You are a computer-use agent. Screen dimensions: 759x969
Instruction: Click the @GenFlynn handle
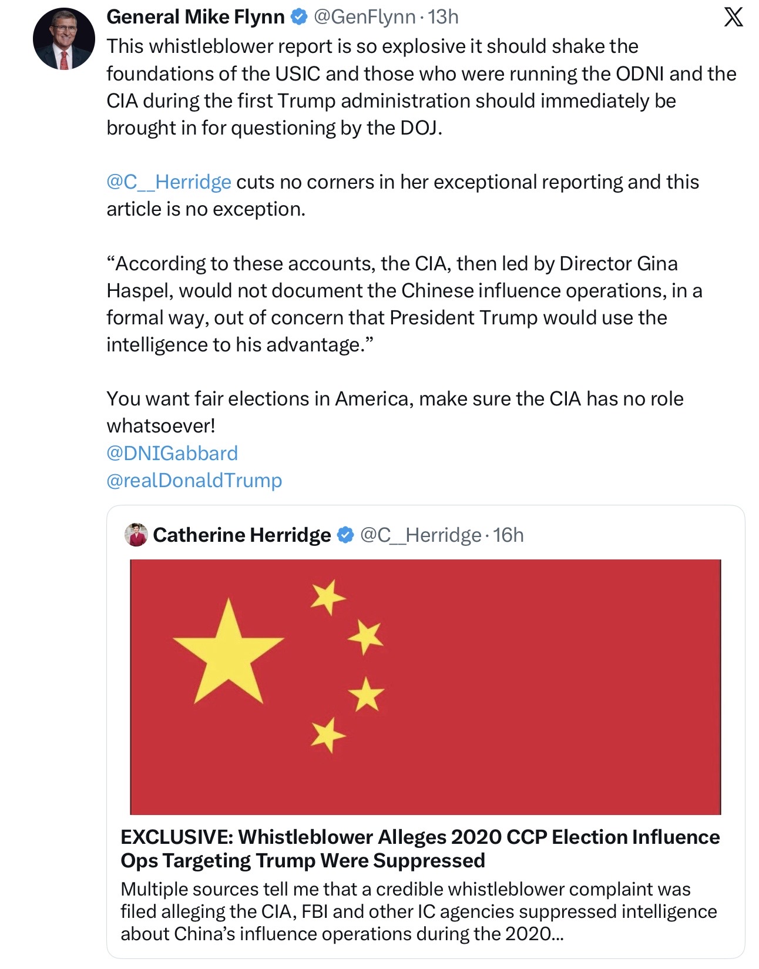[365, 17]
